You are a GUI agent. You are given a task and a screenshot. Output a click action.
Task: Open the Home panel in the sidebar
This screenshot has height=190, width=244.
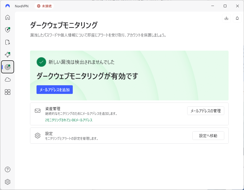pyautogui.click(x=7, y=17)
